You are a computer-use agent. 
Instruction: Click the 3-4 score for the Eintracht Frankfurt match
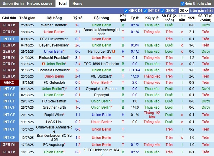coord(78,58)
